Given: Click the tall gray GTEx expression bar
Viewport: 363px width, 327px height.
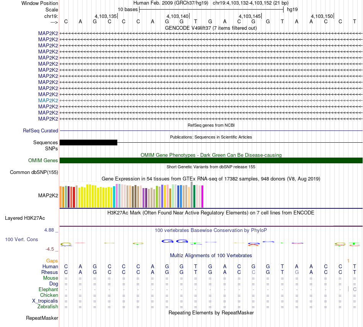Looking at the screenshot, I should click(192, 195).
